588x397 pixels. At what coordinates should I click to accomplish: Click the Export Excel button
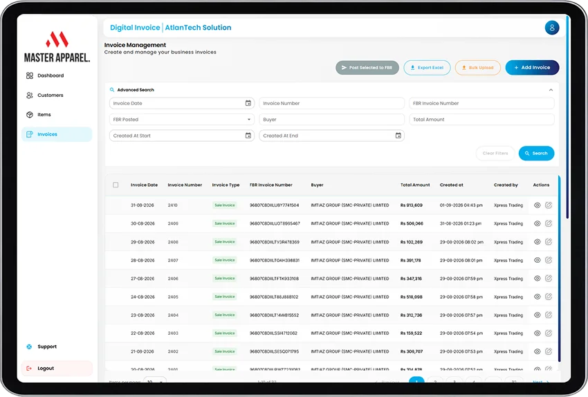pos(427,68)
